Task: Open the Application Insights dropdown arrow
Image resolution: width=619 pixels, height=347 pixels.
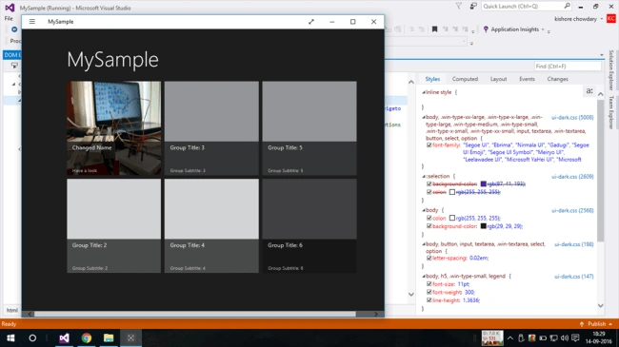Action: coord(543,29)
